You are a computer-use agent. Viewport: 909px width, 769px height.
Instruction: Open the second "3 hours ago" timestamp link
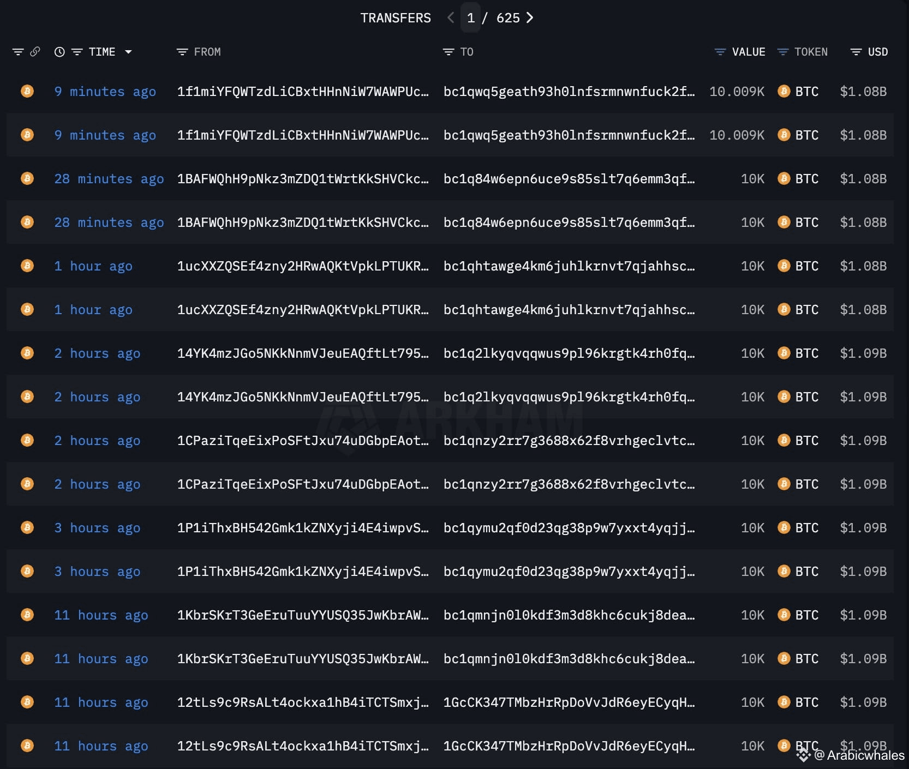click(x=97, y=572)
